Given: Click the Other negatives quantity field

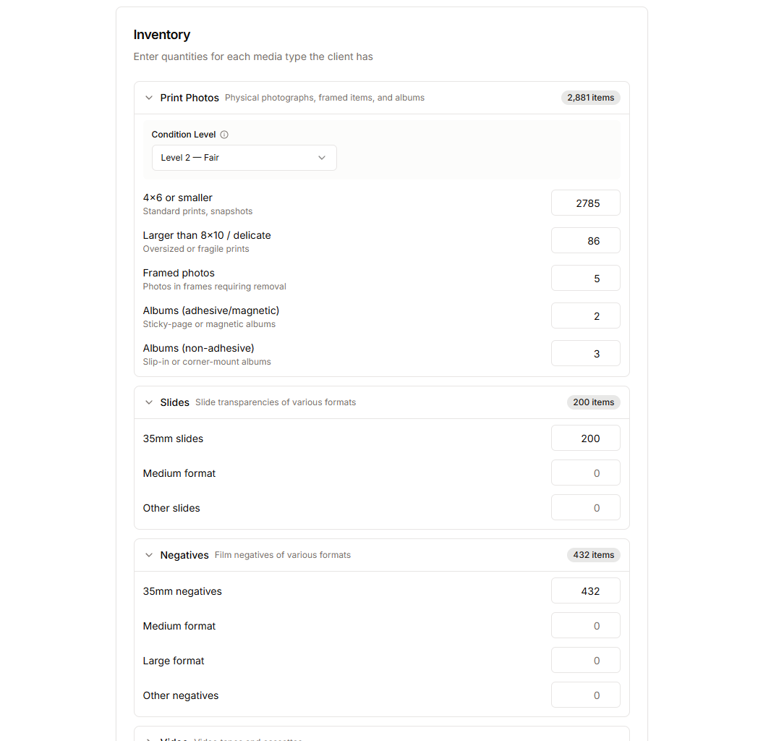Looking at the screenshot, I should pyautogui.click(x=585, y=695).
